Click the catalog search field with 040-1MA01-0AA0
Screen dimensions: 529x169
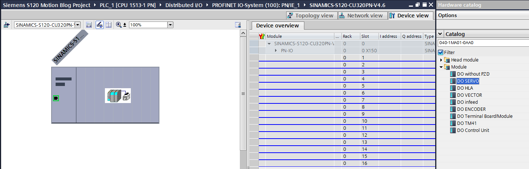point(483,43)
